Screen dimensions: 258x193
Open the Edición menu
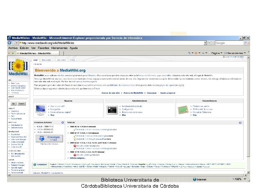click(24, 48)
